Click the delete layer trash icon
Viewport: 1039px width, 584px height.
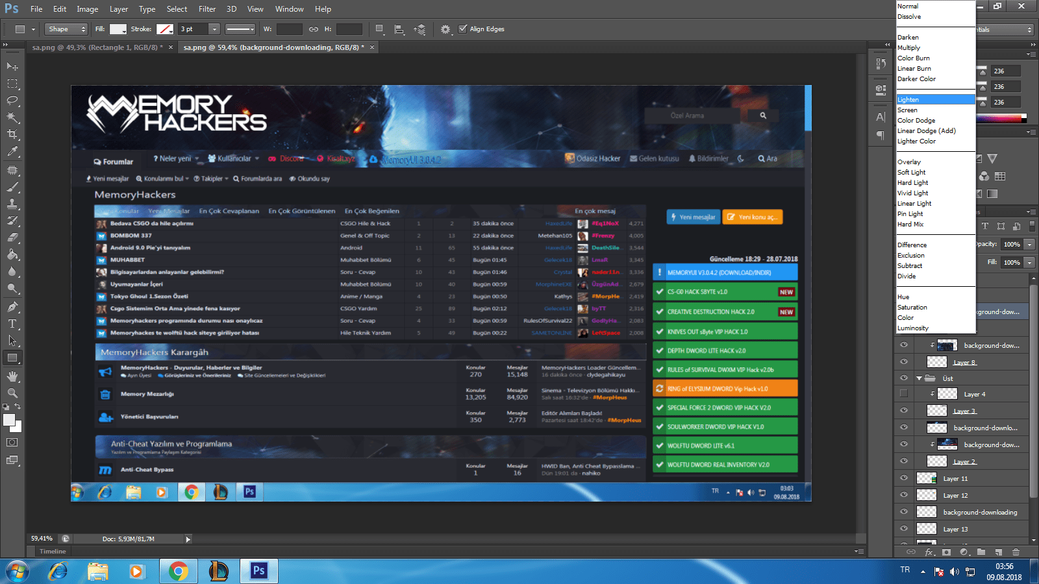point(1016,552)
